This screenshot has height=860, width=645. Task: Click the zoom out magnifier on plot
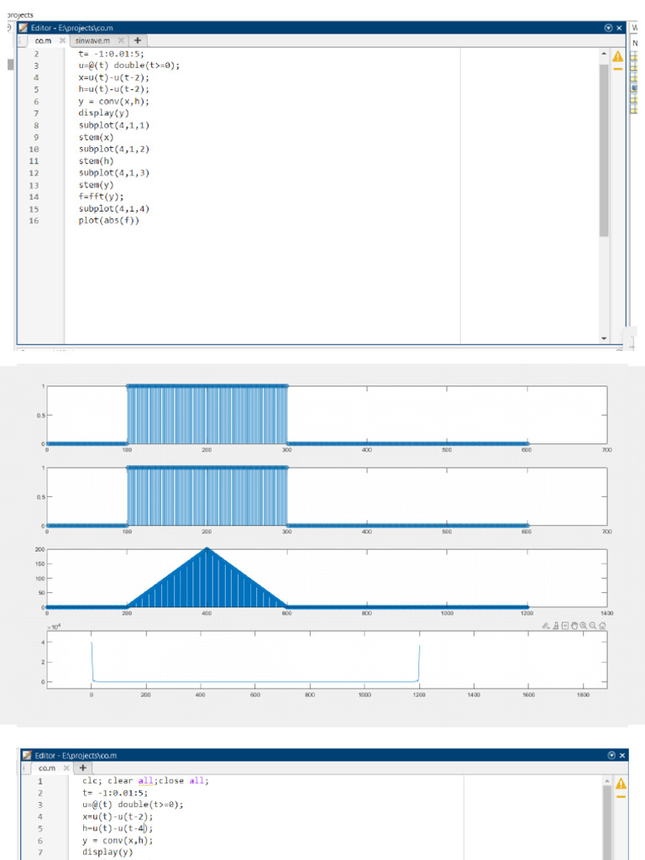coord(593,626)
